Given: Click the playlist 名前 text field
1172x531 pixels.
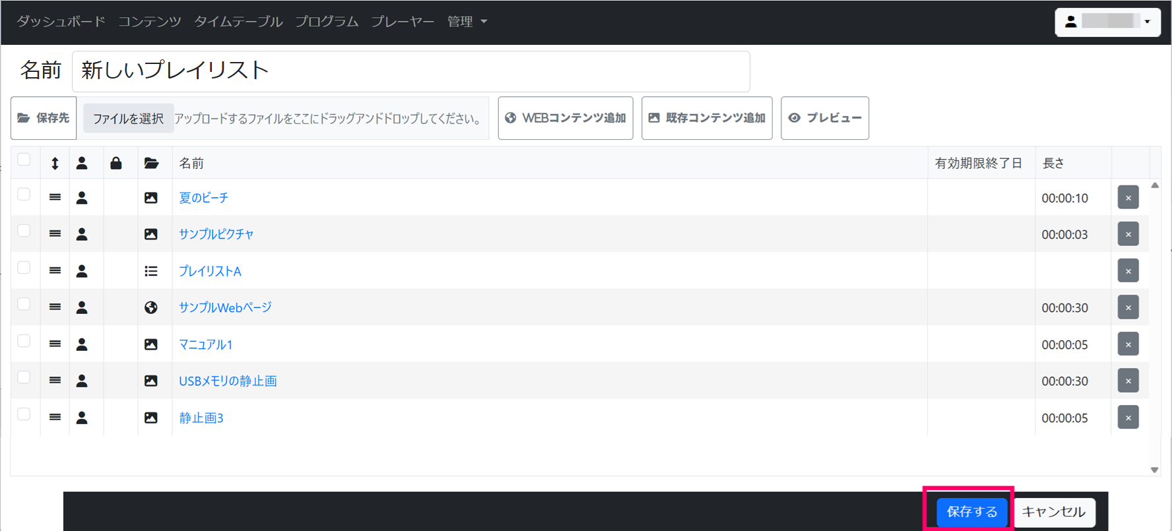Looking at the screenshot, I should point(410,71).
